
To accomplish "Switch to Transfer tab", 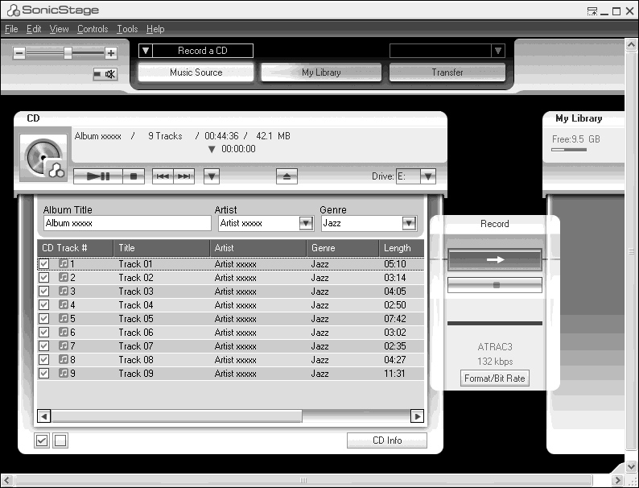I will tap(447, 72).
